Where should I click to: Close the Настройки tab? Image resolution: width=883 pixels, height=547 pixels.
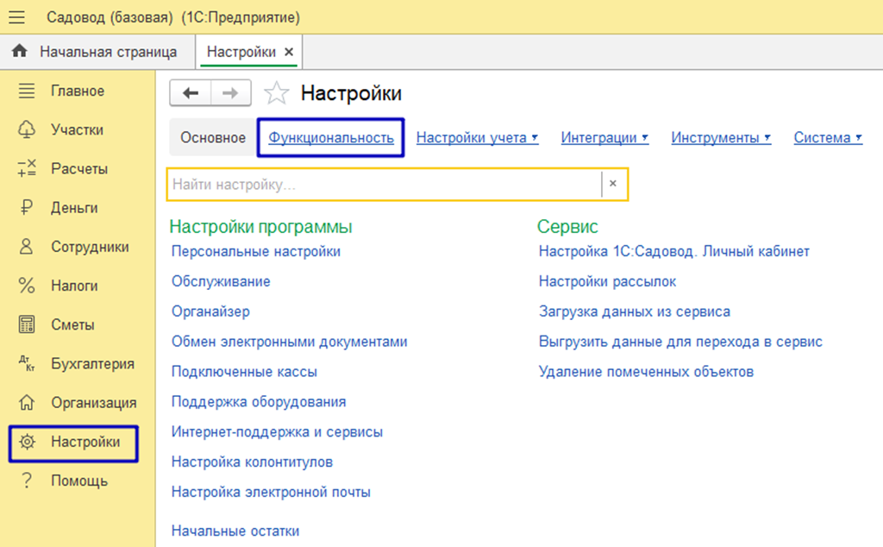[289, 52]
